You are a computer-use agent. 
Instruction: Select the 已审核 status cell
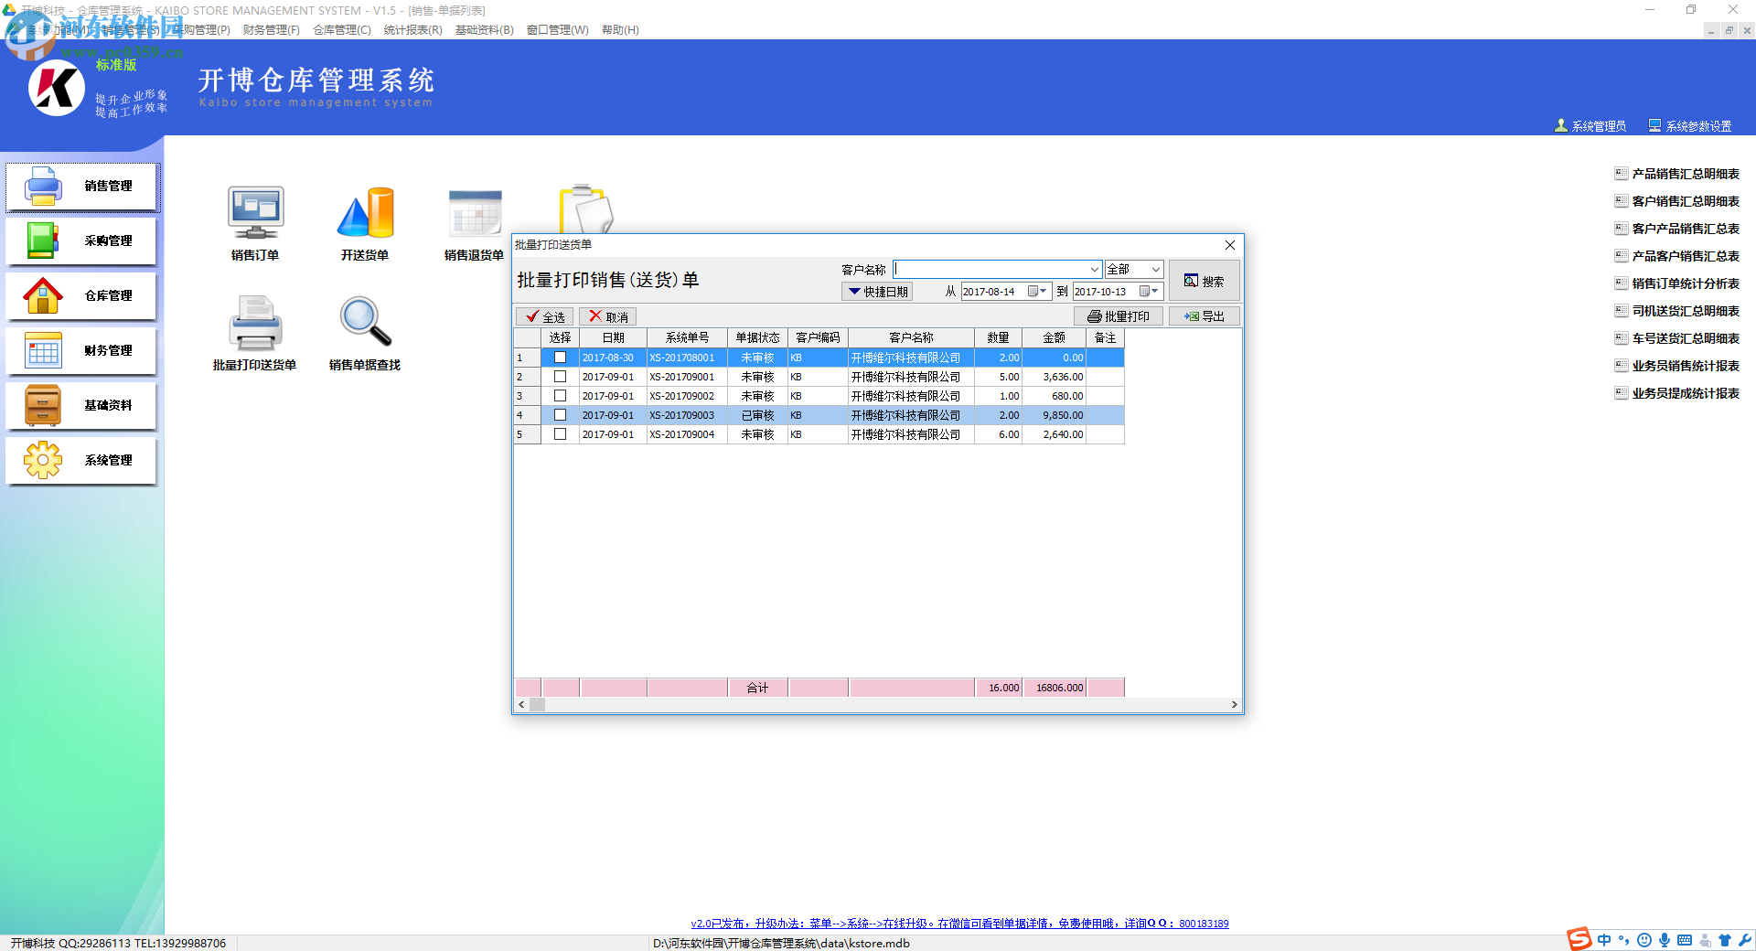(758, 415)
